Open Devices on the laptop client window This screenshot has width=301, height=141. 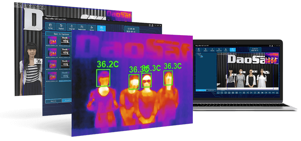pyautogui.click(x=226, y=50)
